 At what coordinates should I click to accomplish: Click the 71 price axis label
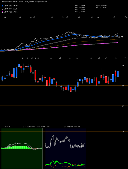pos(123,86)
